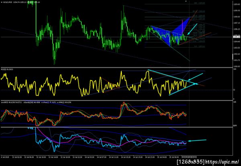Click the 1156.23 price scale label
This screenshot has width=241, height=166.
[237, 29]
